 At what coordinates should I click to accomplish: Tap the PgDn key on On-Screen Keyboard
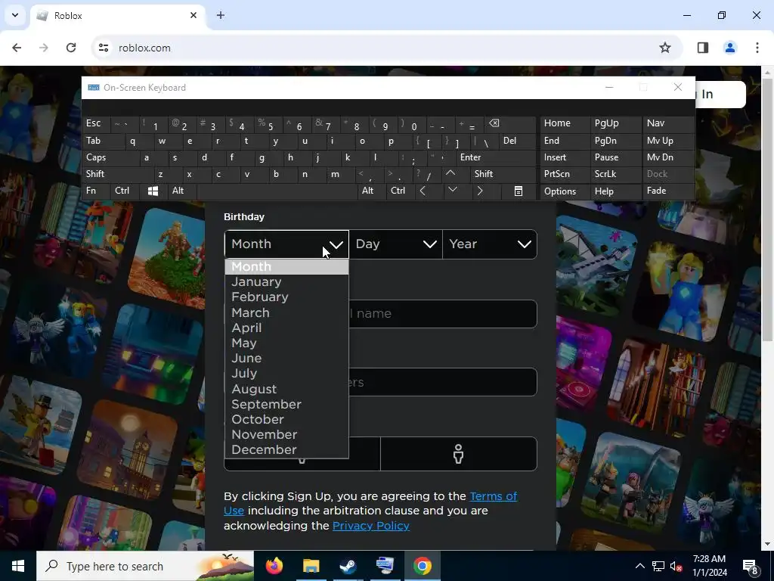615,141
